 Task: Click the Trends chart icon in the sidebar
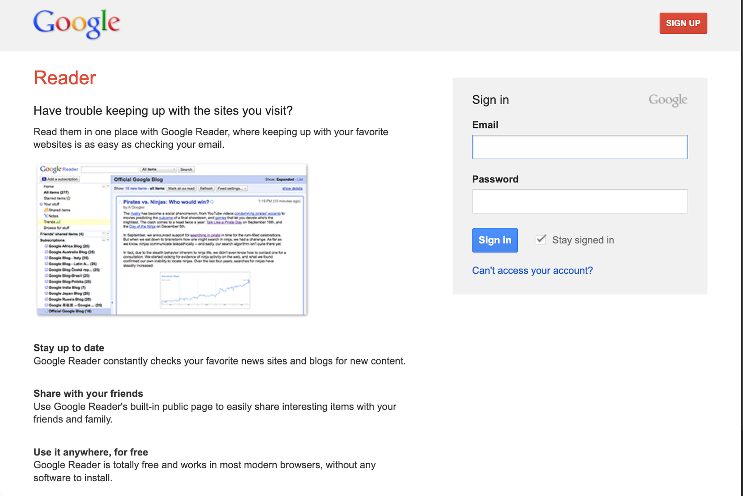pos(58,223)
